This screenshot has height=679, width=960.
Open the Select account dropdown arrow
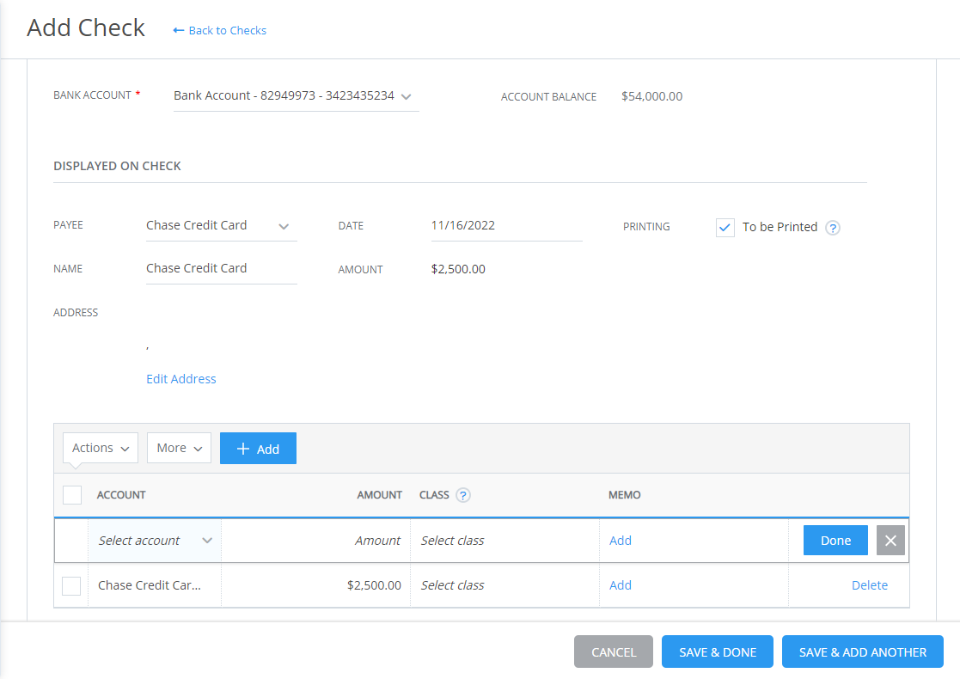[206, 540]
